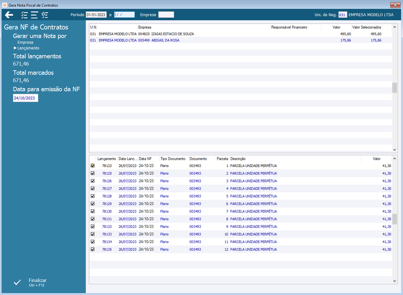Image resolution: width=403 pixels, height=295 pixels.
Task: Toggle the checkbox for lançamento 78130
Action: [x=93, y=211]
